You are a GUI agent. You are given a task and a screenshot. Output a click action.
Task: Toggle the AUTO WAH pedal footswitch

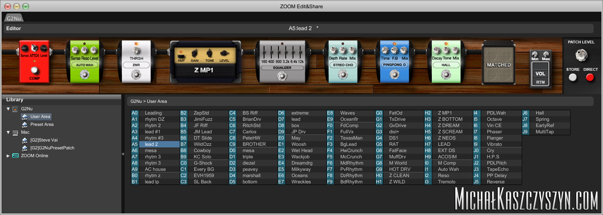(85, 74)
